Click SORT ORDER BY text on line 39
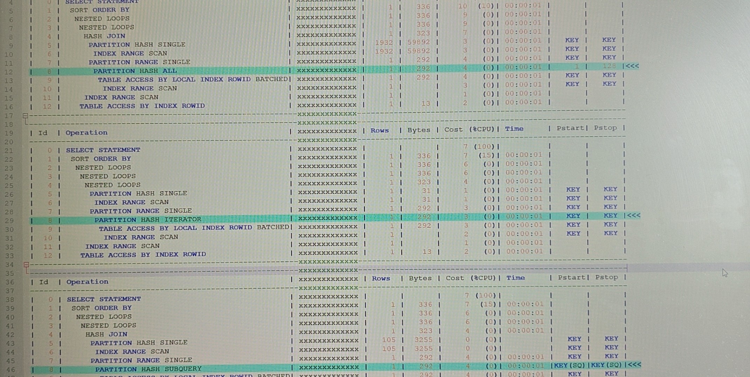Screen dimensions: 750x377 tap(101, 308)
